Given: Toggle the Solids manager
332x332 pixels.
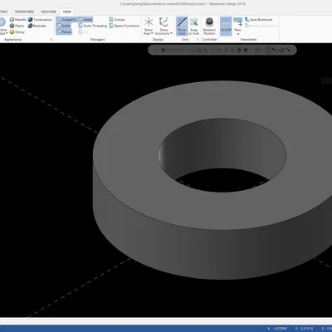Looking at the screenshot, I should coord(64,26).
